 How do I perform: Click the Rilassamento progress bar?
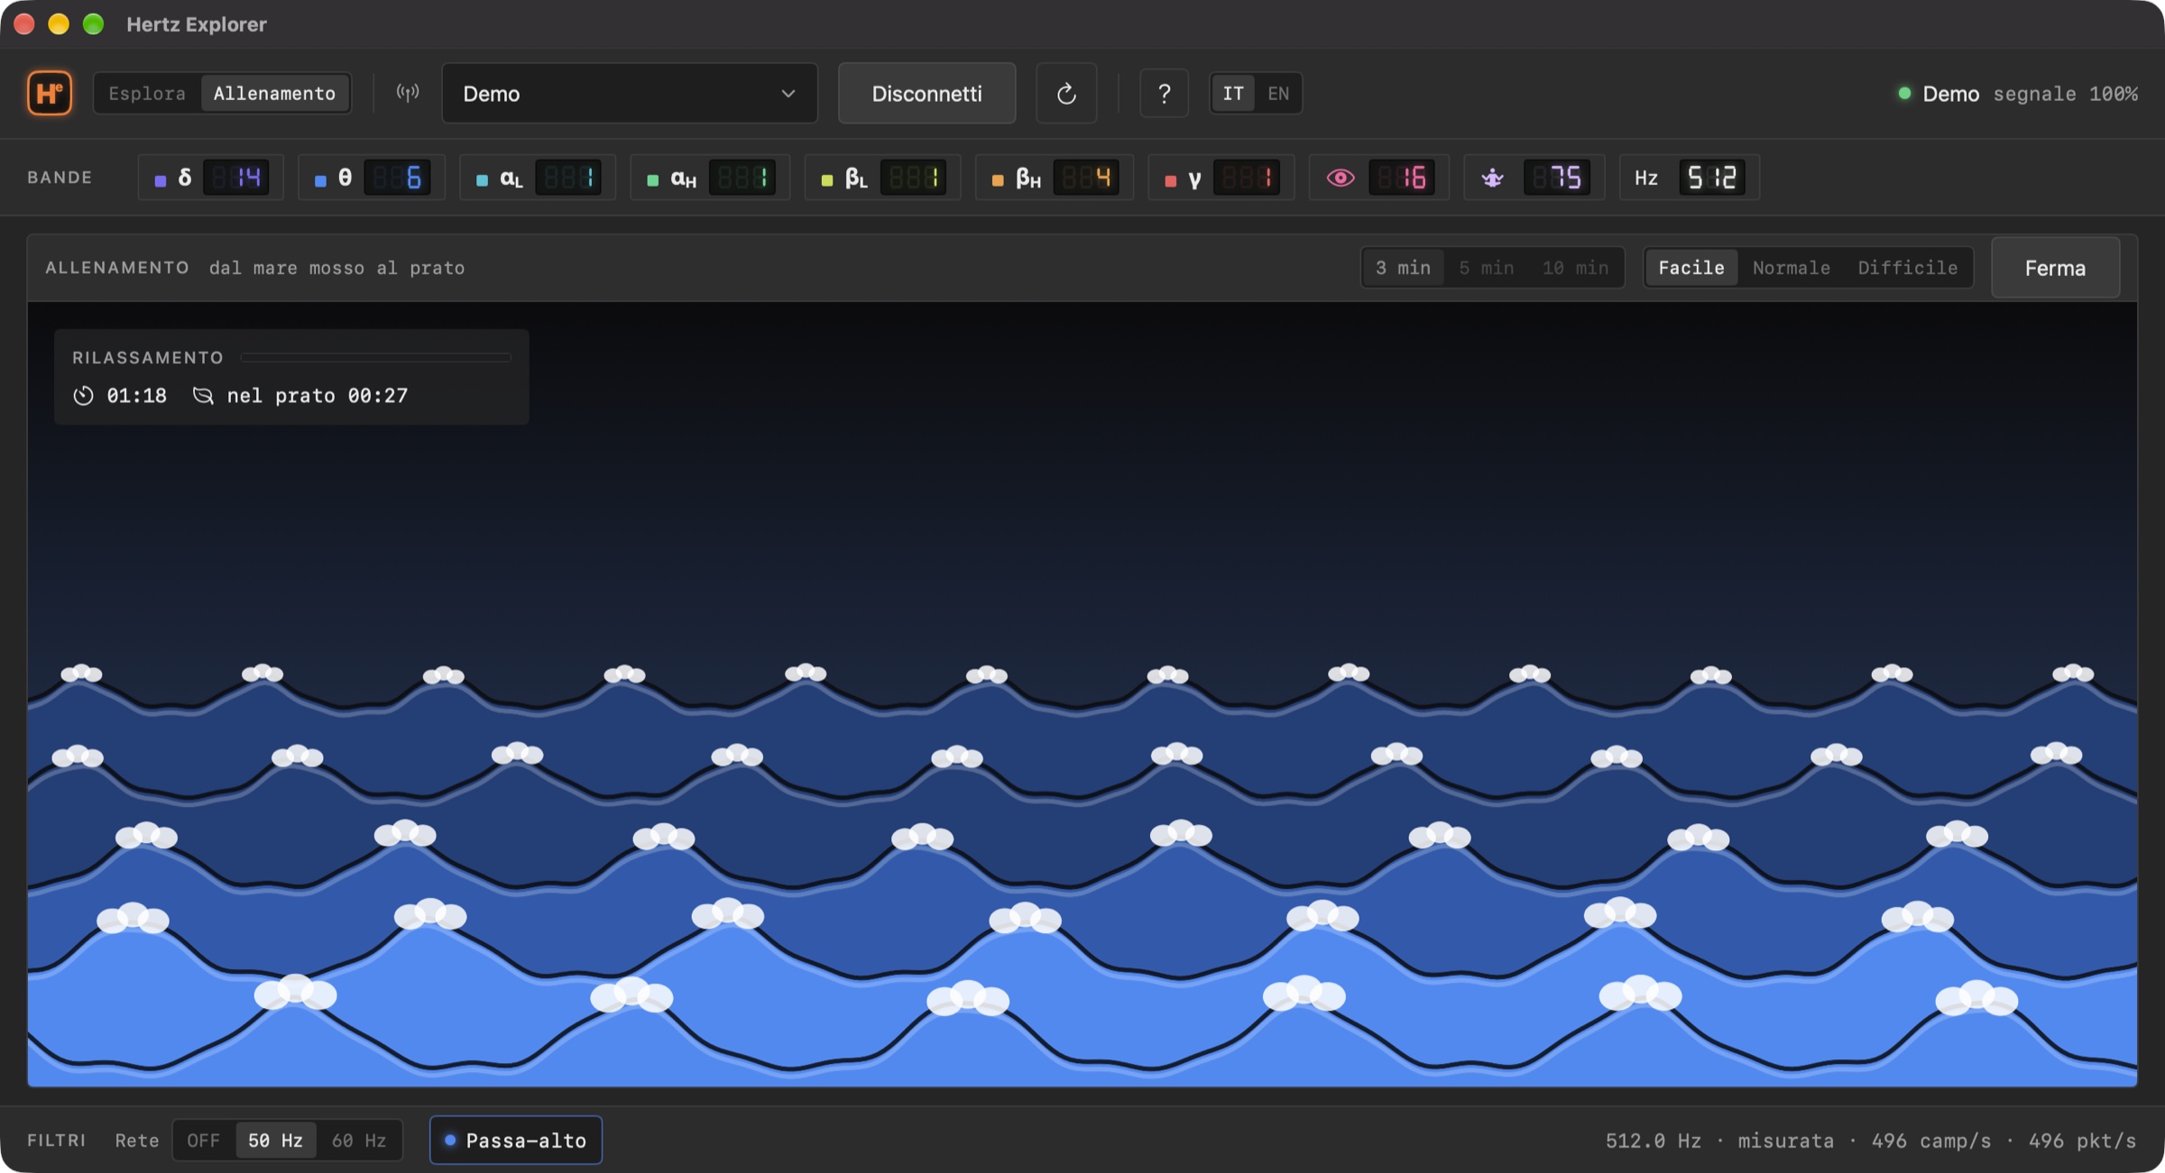click(376, 357)
